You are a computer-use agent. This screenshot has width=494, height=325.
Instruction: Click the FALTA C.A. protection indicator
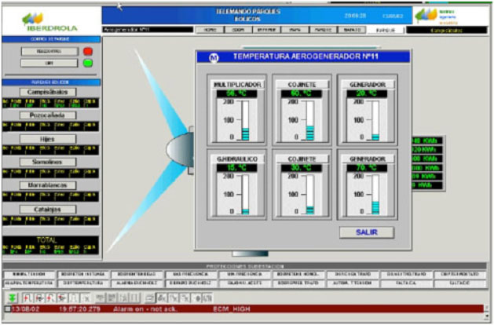[406, 283]
